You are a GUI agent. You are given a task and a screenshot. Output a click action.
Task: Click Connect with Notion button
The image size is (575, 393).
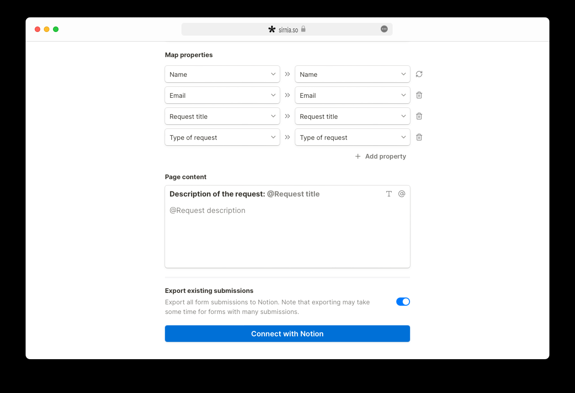pos(287,334)
